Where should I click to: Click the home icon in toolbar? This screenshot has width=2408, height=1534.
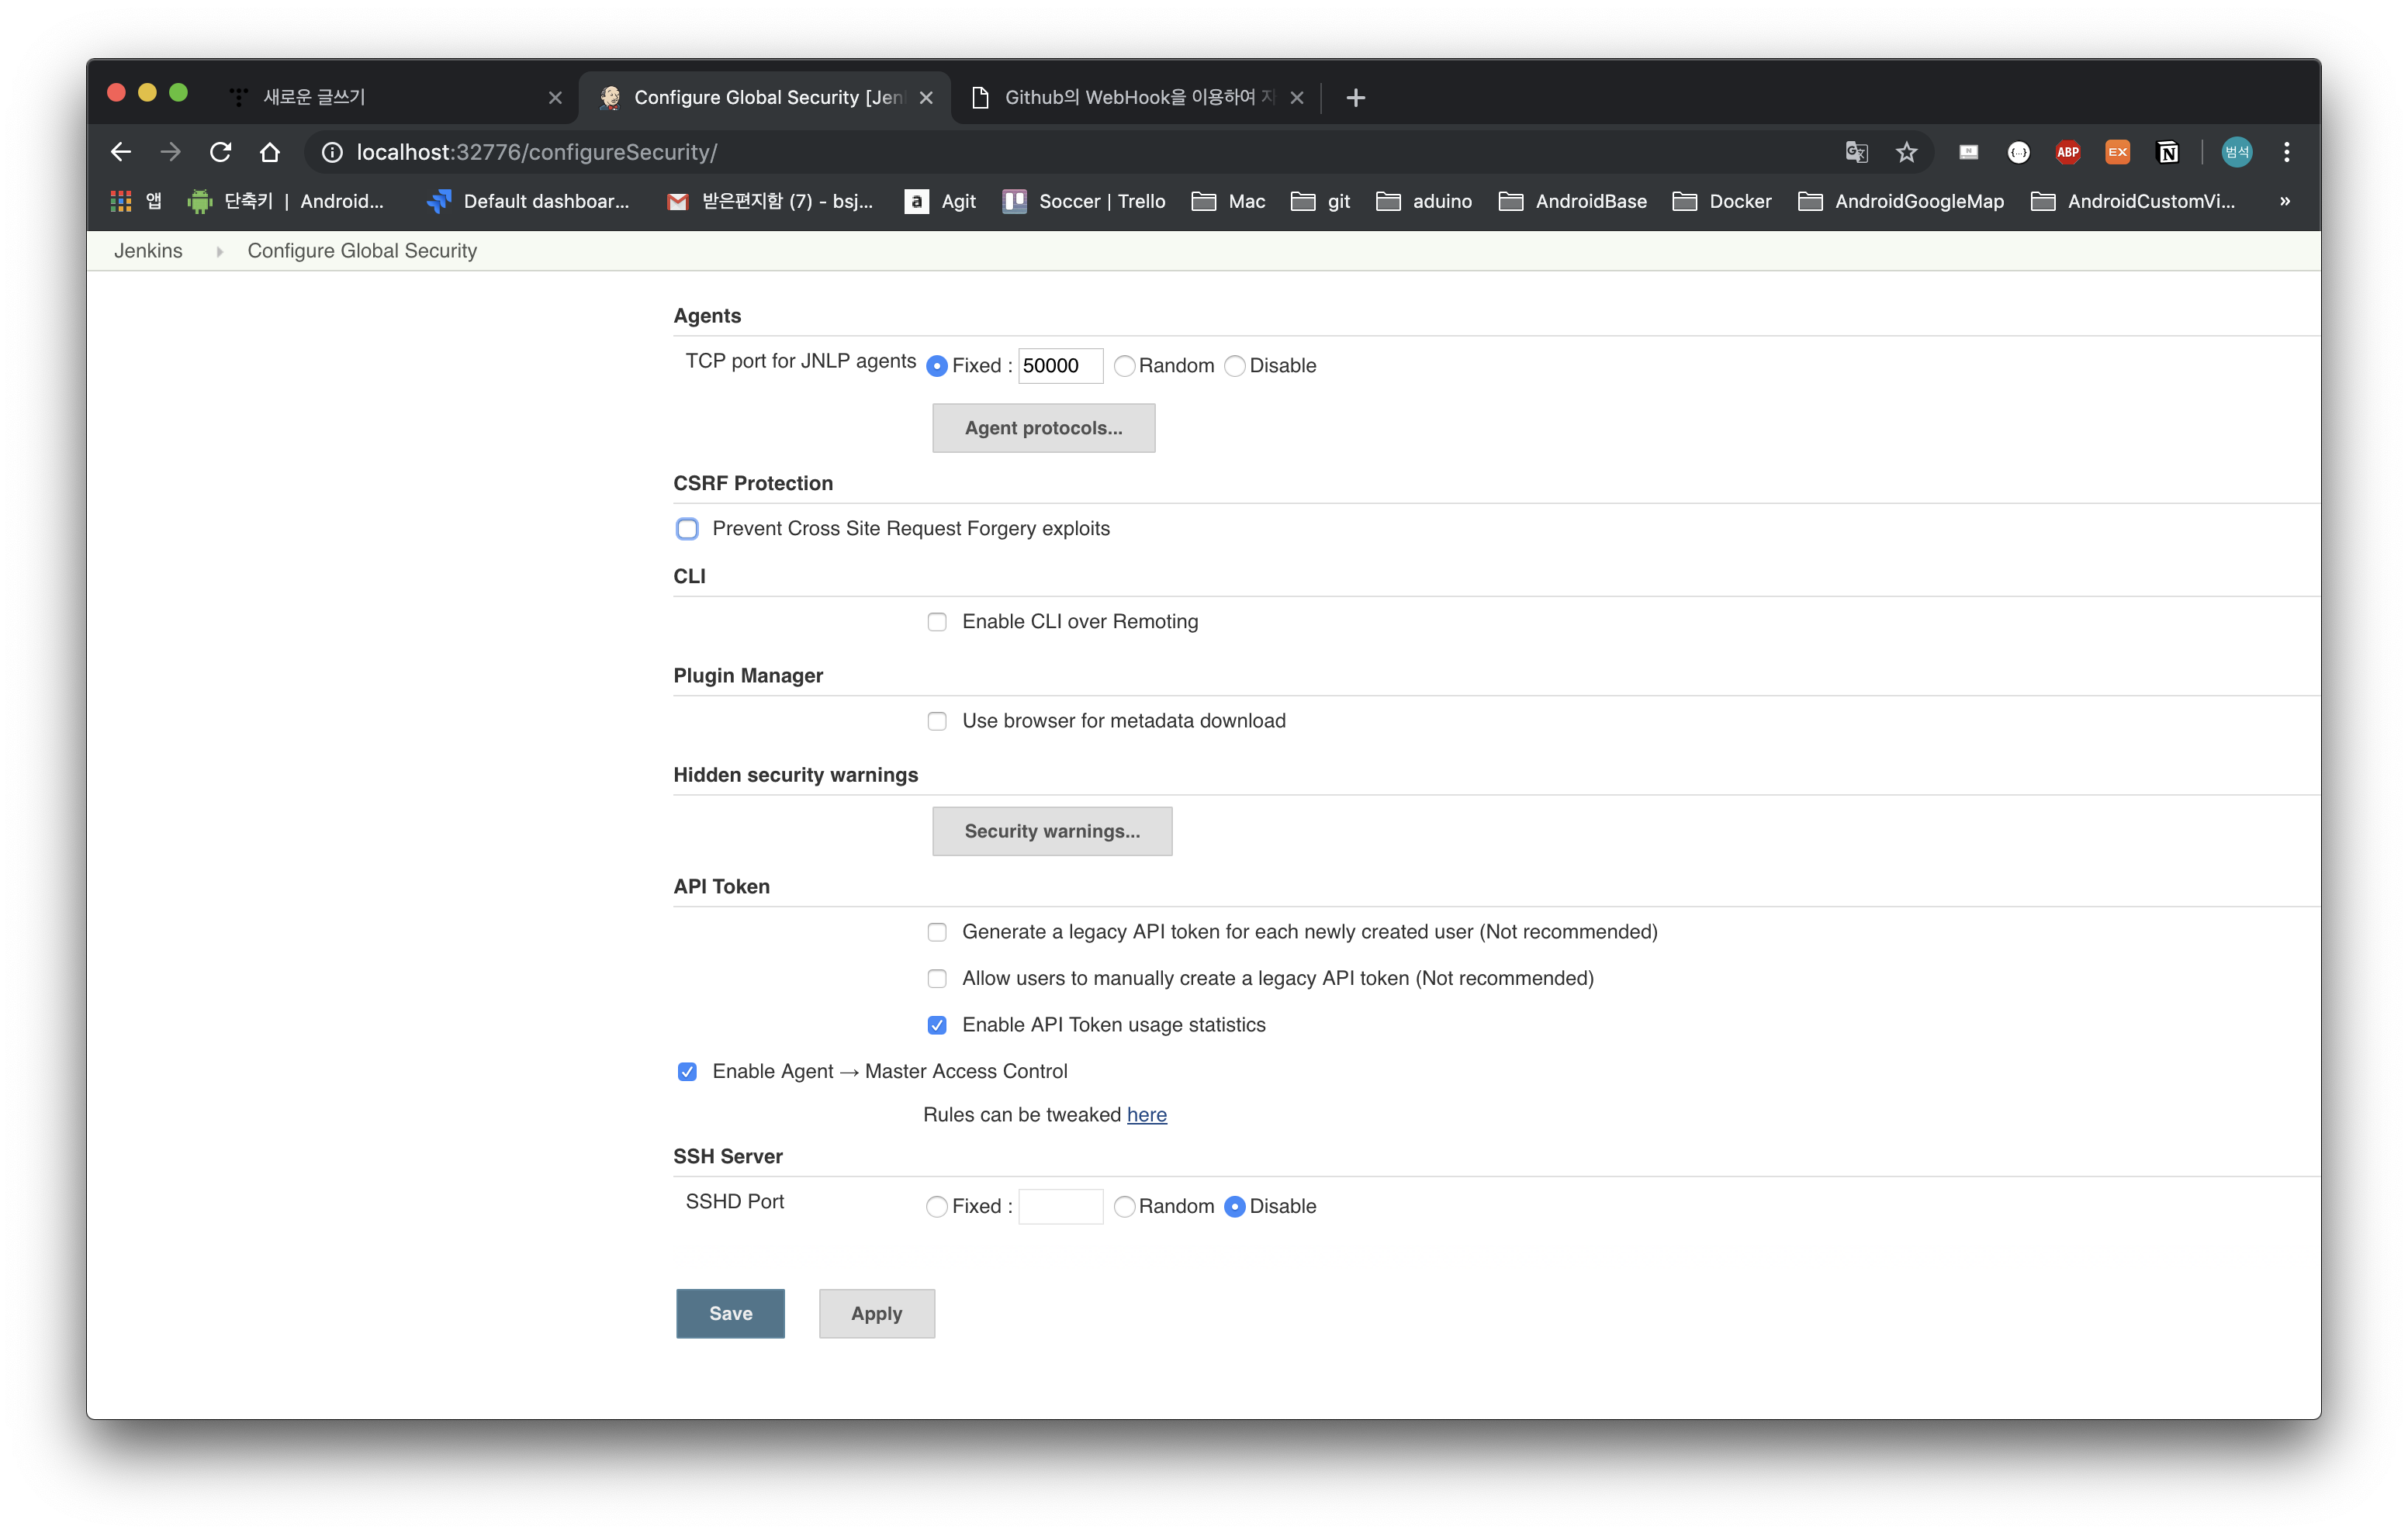click(270, 152)
